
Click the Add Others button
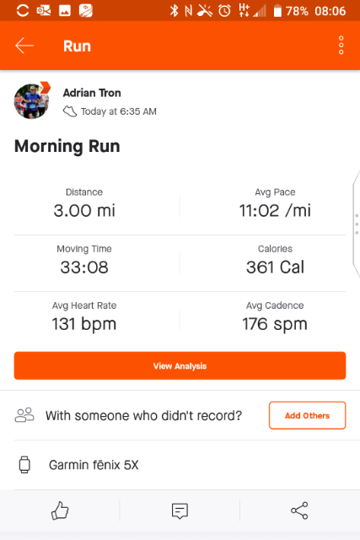(x=307, y=415)
